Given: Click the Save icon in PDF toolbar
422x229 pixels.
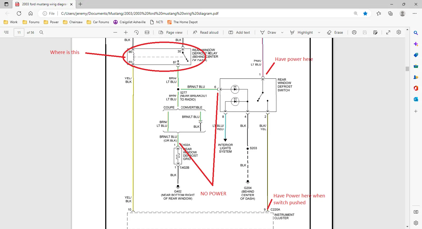Looking at the screenshot, I should [365, 32].
